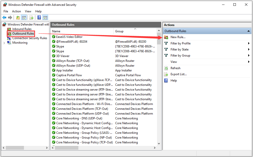Viewport: 253px width, 157px height.
Task: Expand the Monitoring tree node
Action: (4, 43)
